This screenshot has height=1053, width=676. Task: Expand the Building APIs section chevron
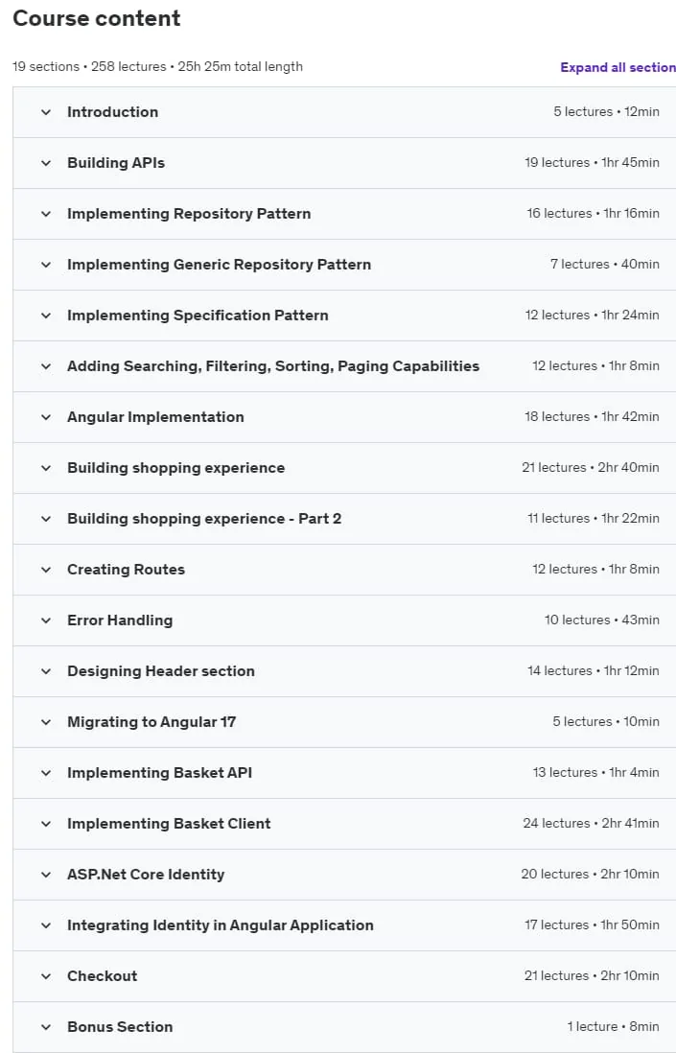click(46, 163)
